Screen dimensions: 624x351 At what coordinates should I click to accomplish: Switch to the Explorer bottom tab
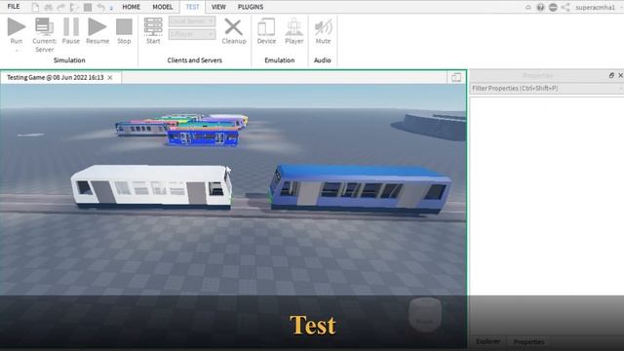point(488,341)
